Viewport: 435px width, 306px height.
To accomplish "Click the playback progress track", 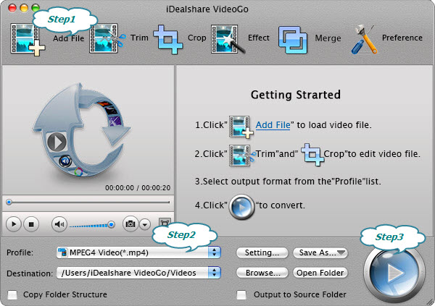I will (x=88, y=203).
